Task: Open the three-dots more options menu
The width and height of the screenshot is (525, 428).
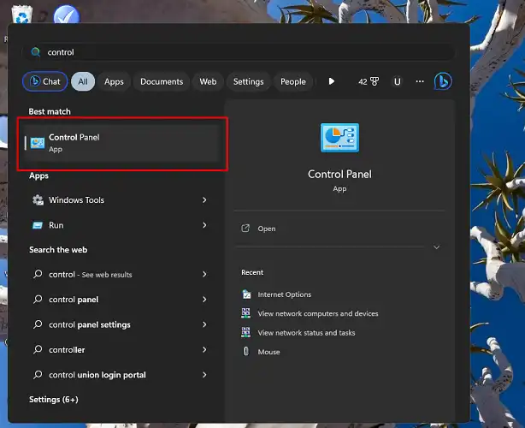Action: [420, 81]
